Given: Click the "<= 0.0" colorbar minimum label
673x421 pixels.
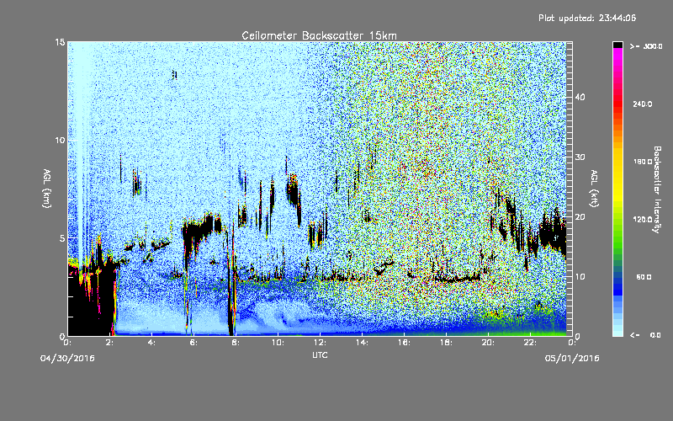Looking at the screenshot, I should 646,335.
